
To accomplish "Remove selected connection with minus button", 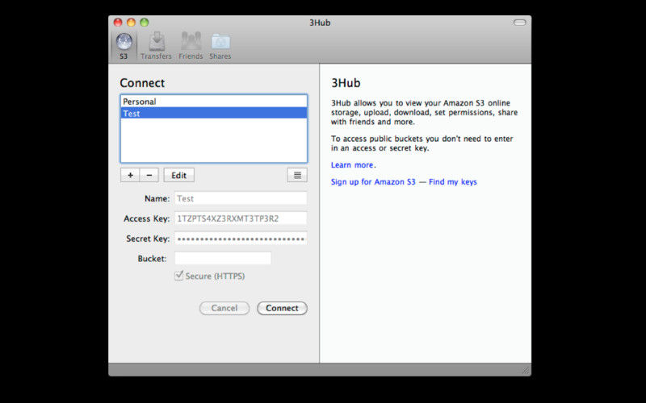I will coord(149,175).
